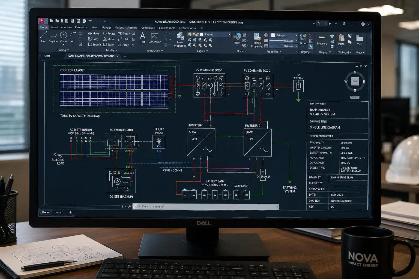This screenshot has width=419, height=279.
Task: Close the BANK BRANCH SOLAR SYSTEM DESIGN tab
Action: (118, 56)
